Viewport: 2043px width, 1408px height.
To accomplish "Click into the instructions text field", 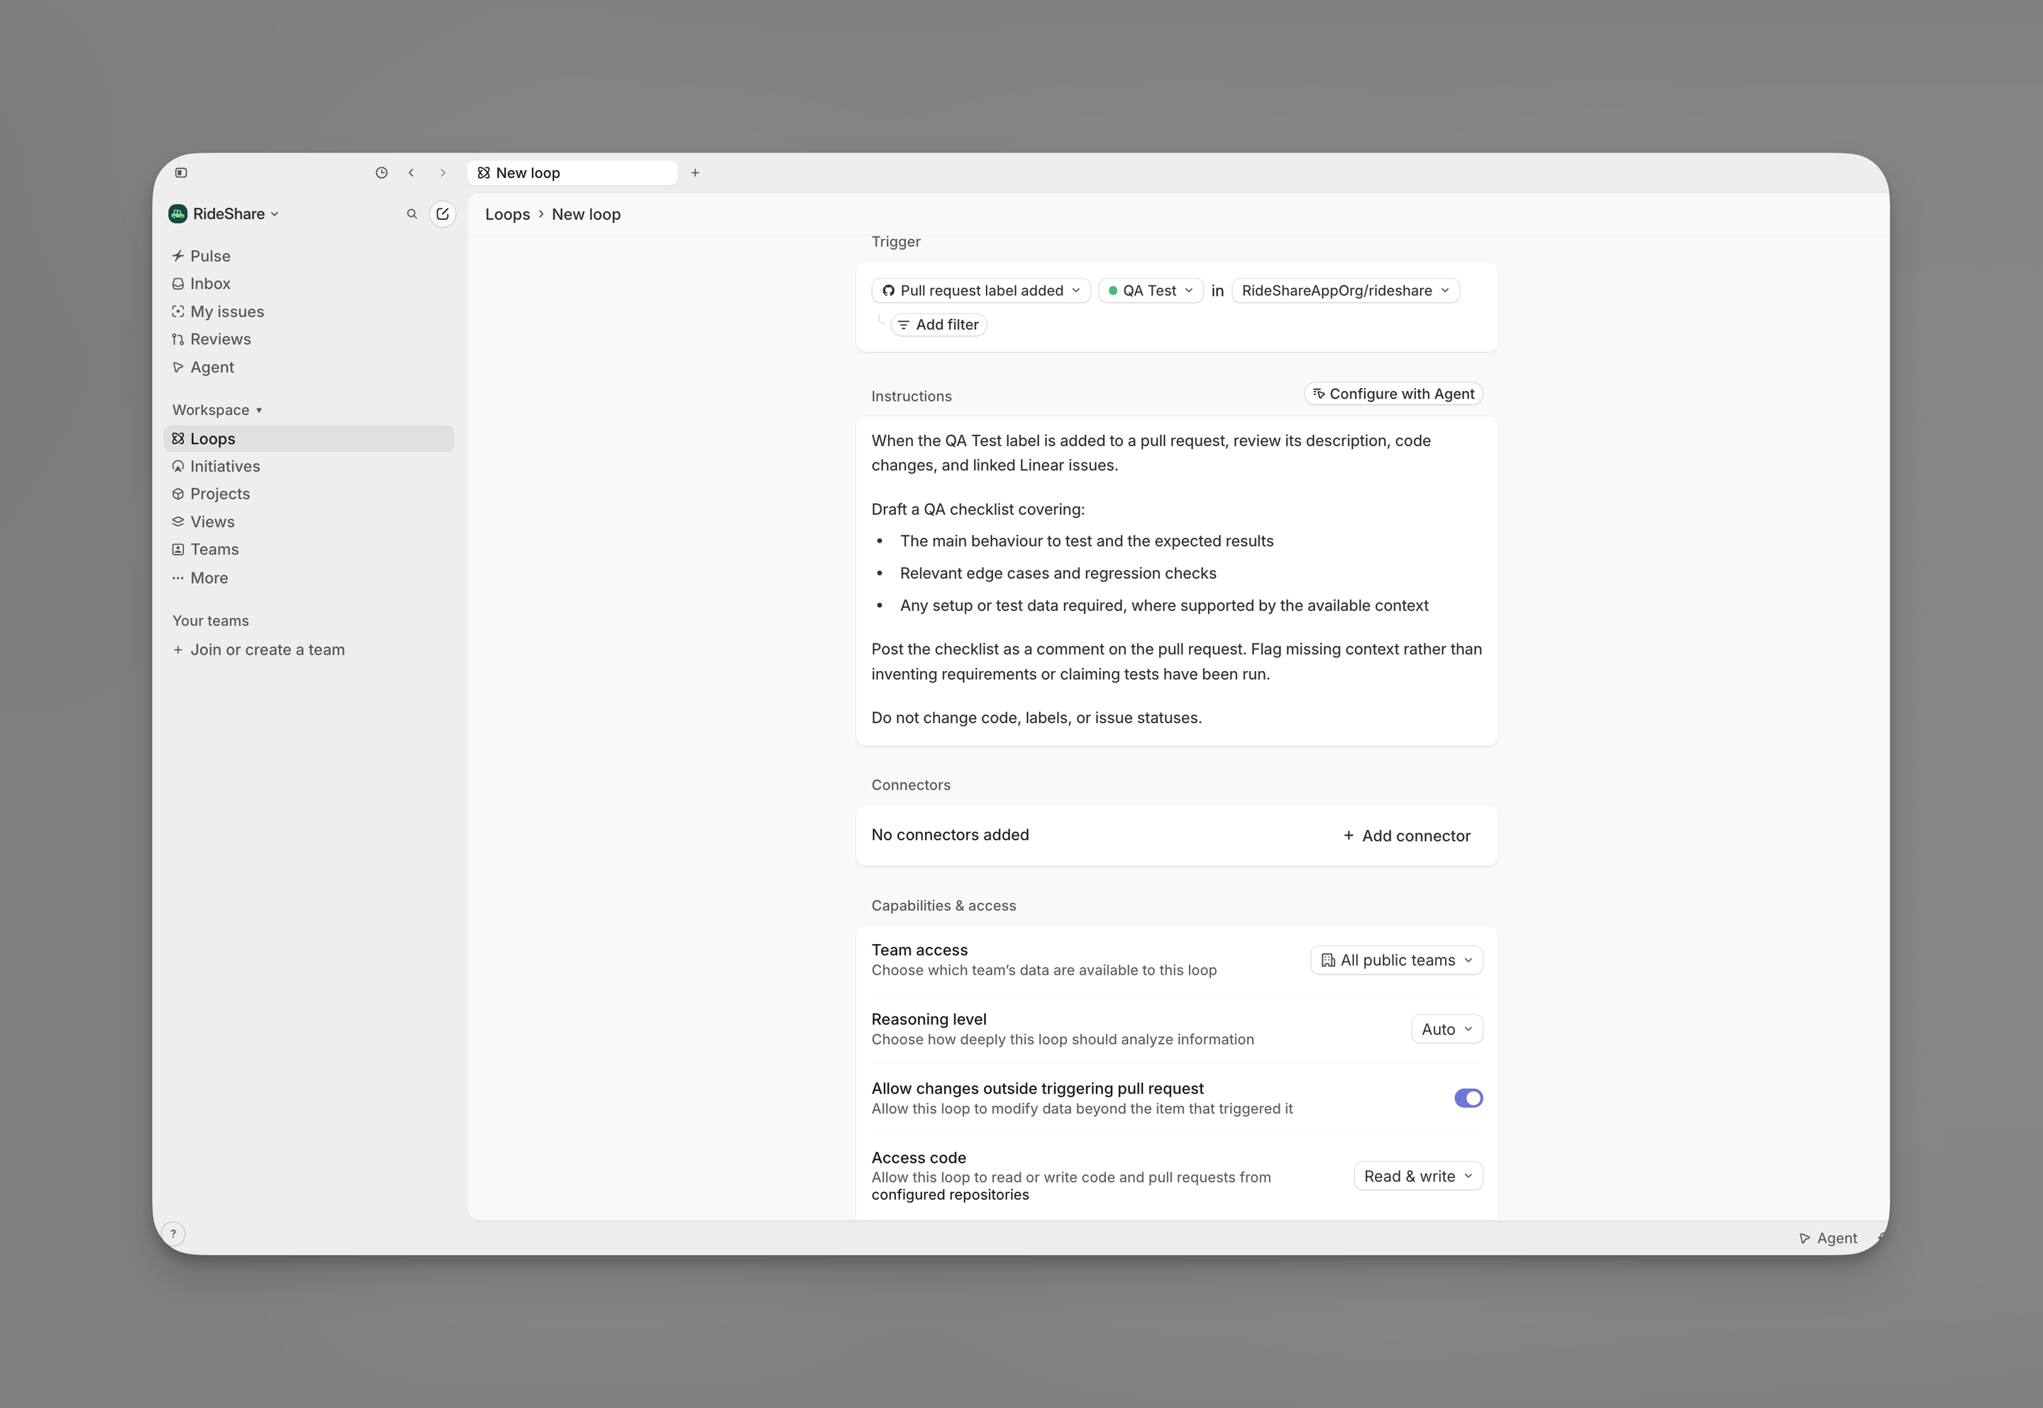I will [1177, 582].
